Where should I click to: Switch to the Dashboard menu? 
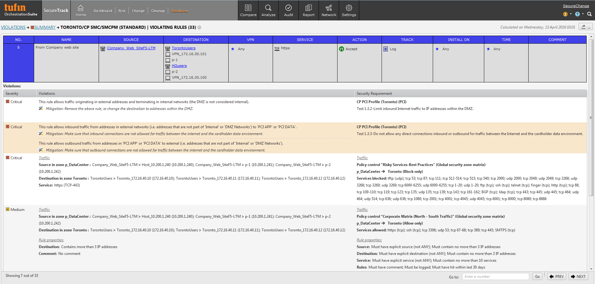pos(103,11)
